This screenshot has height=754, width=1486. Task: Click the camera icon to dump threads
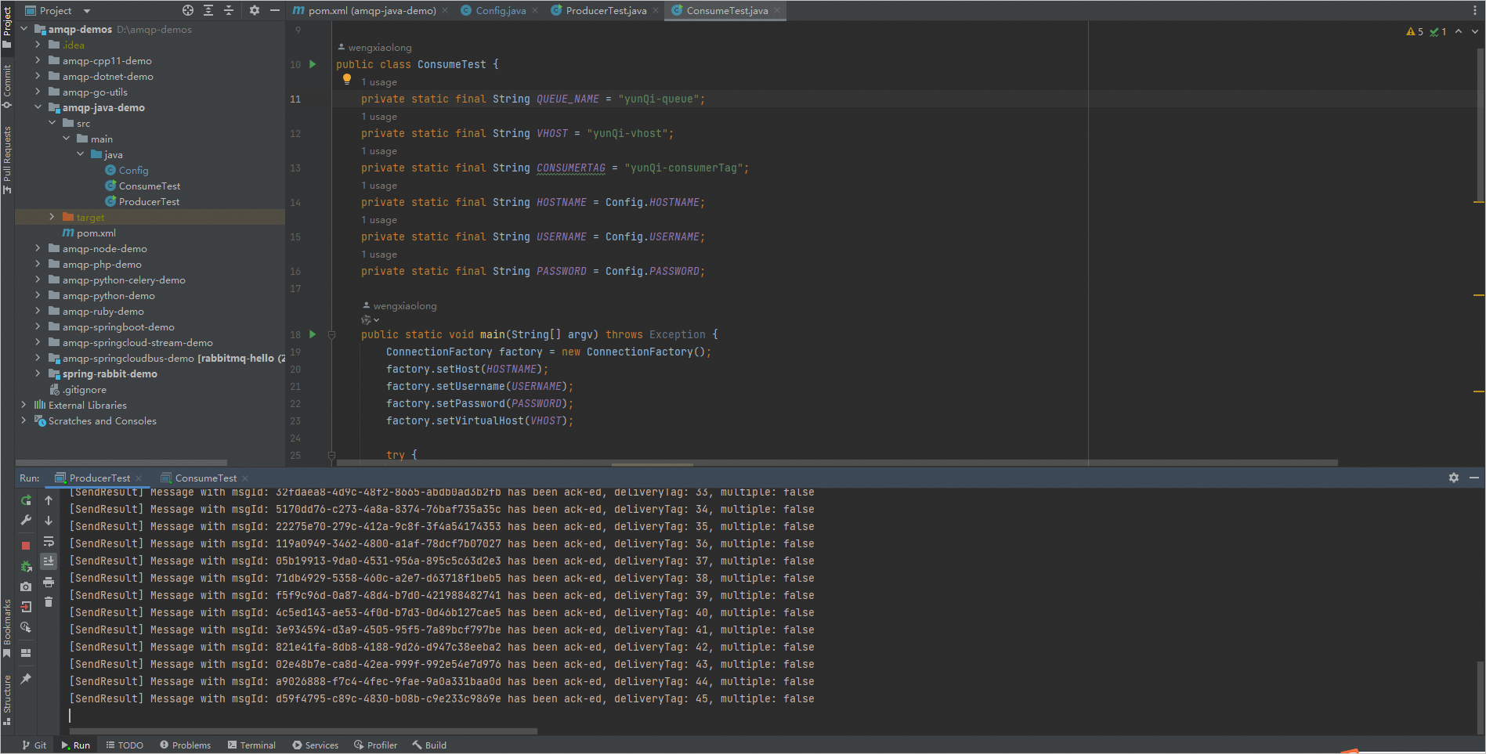tap(26, 586)
